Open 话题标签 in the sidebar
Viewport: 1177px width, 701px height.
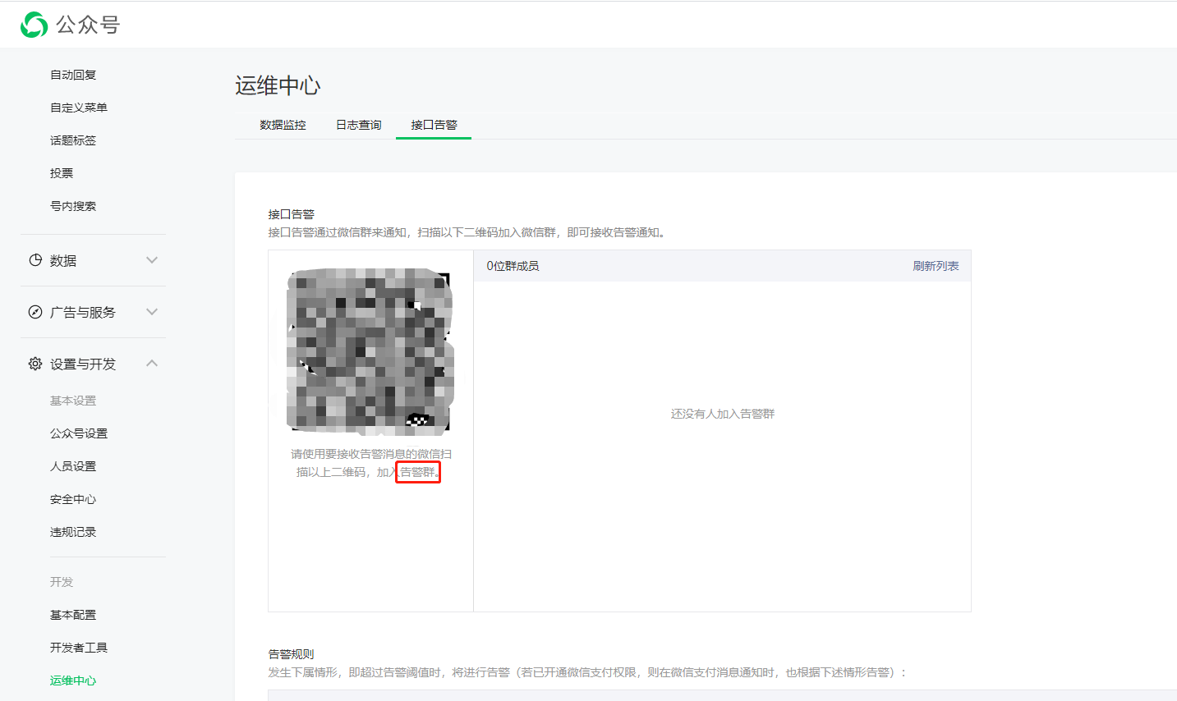(73, 140)
